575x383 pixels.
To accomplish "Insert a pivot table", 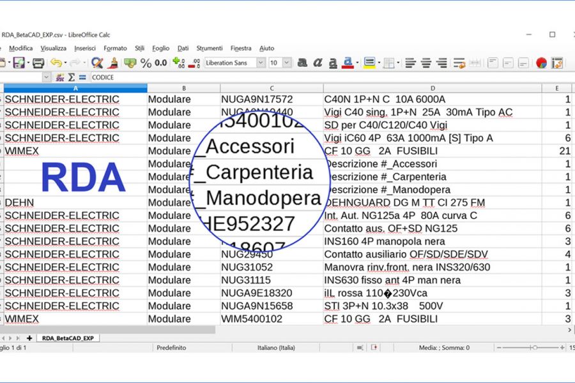I will click(557, 63).
